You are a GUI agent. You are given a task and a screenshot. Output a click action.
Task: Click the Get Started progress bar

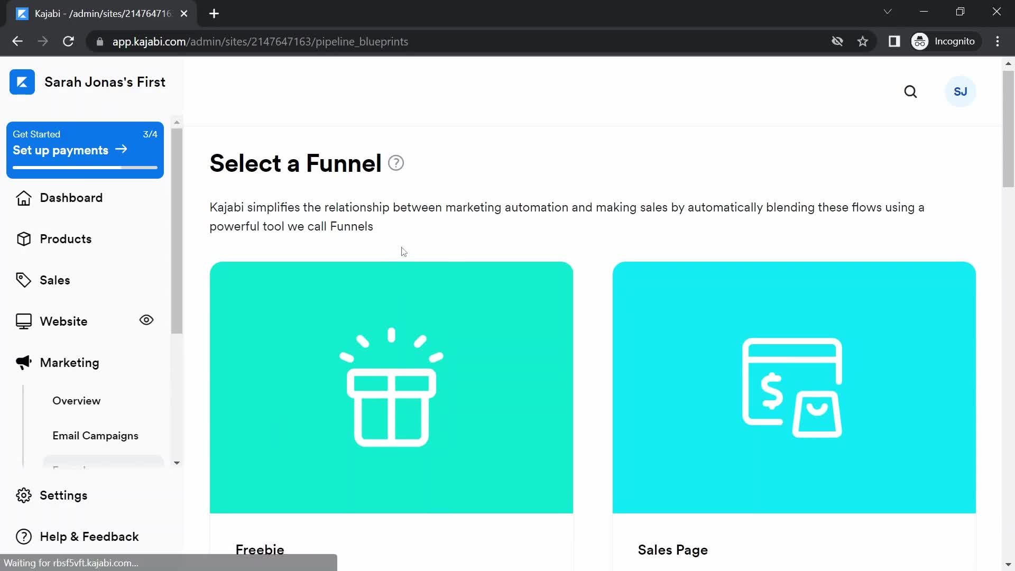pyautogui.click(x=85, y=168)
